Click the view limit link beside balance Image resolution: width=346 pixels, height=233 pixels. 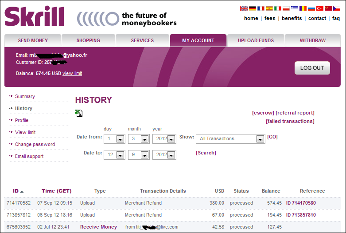click(72, 73)
